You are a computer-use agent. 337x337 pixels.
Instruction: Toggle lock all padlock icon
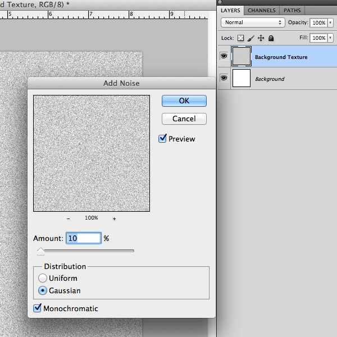coord(271,38)
